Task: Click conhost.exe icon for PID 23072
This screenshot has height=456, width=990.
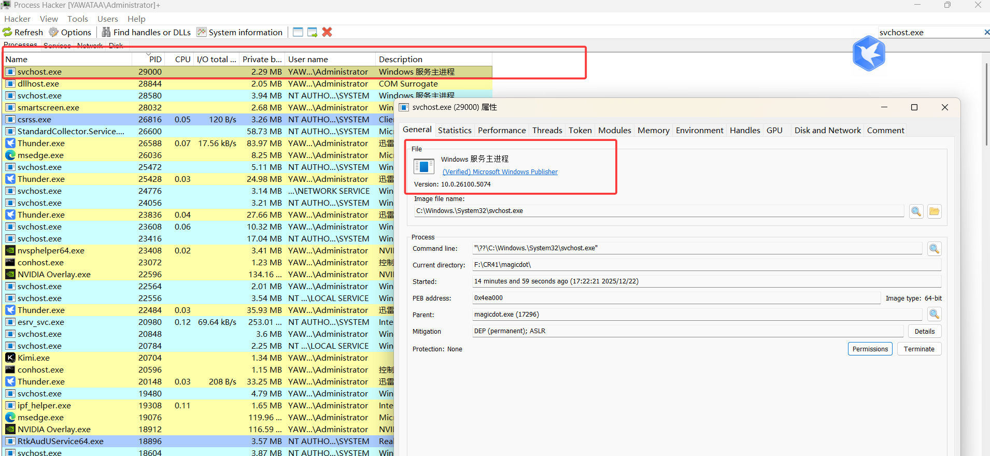Action: [10, 262]
